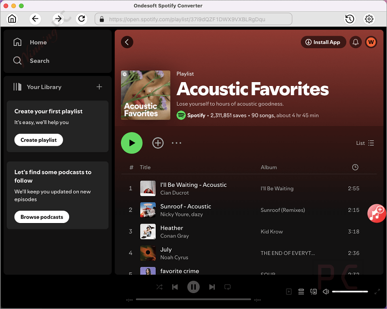Skip to next track
387x309 pixels.
coord(212,287)
